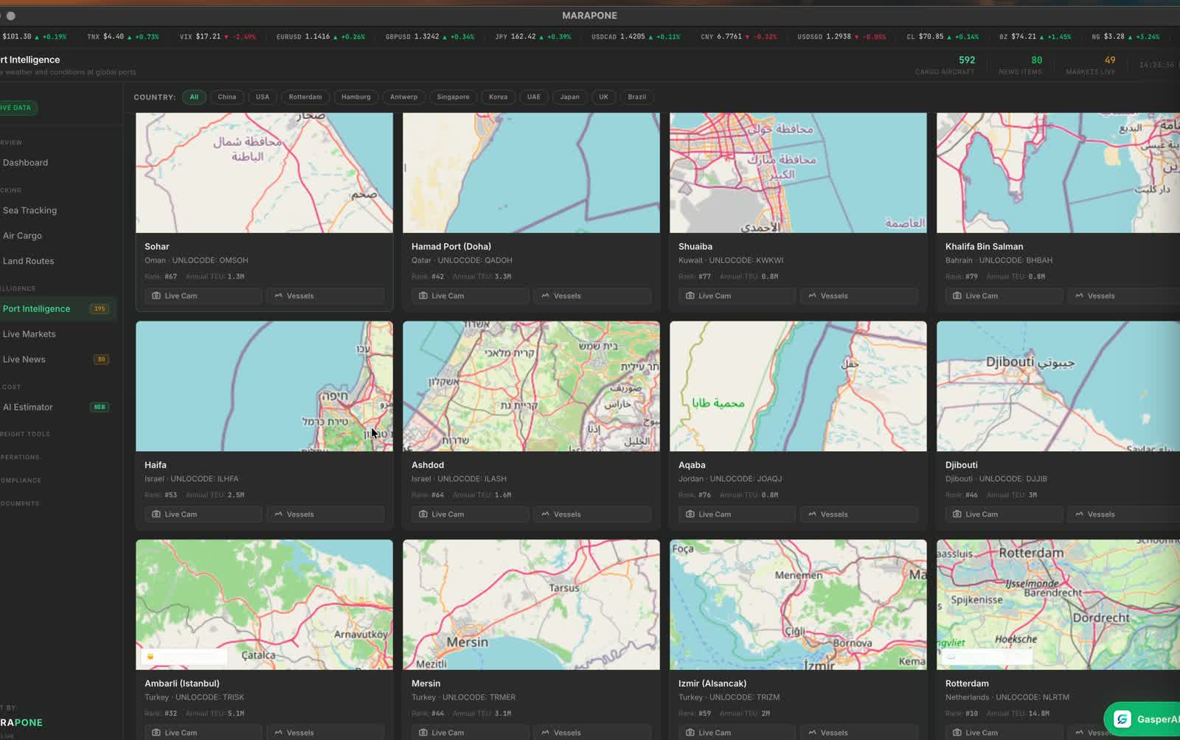
Task: Filter ports by Antwerp
Action: (403, 97)
